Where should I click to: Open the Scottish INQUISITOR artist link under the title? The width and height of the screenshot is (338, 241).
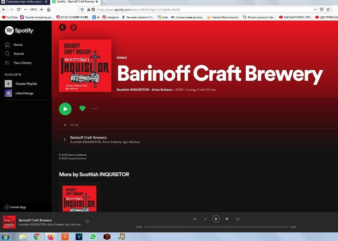pyautogui.click(x=133, y=90)
